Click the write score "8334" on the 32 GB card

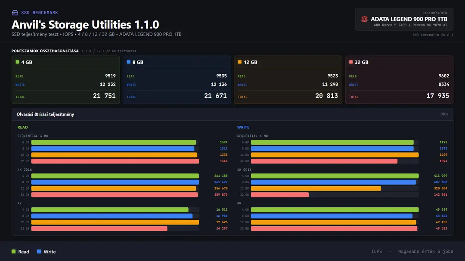(x=444, y=85)
